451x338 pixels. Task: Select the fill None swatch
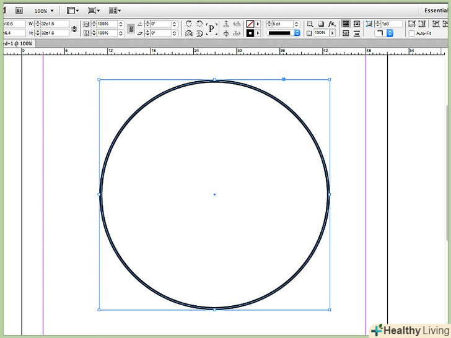[x=250, y=24]
